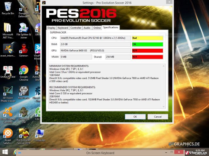This screenshot has height=156, width=209.
Task: Click the line Intel Core 2 Duo 1.8GHz
Action: 75,72
